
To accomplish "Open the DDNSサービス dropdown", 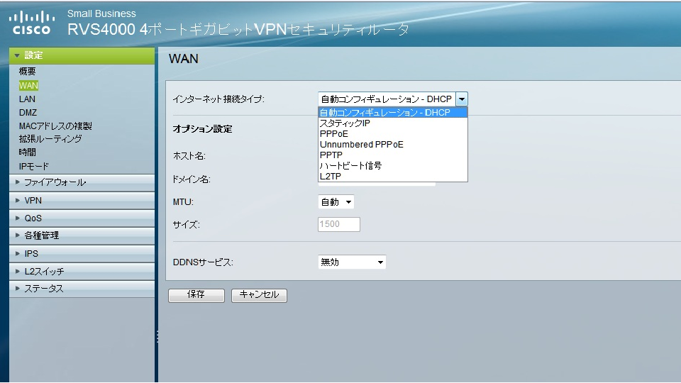I will (x=352, y=262).
